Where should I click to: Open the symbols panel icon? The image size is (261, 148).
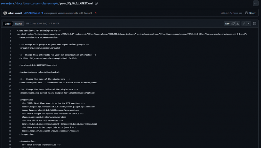pos(254,24)
